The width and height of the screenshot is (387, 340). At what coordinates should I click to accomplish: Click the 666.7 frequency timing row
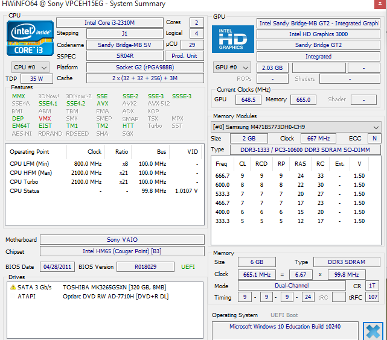[x=296, y=176]
